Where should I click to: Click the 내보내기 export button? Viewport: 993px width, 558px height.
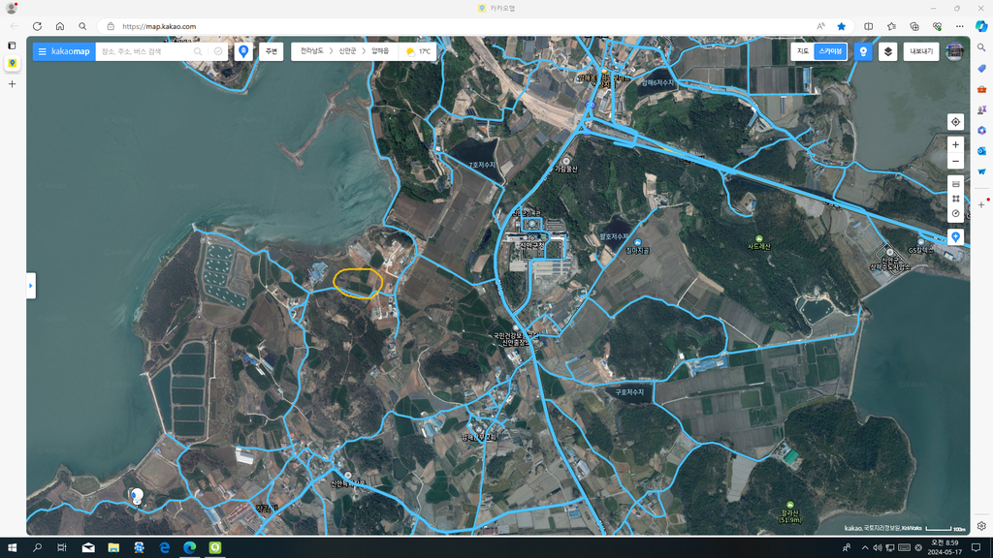[x=921, y=51]
